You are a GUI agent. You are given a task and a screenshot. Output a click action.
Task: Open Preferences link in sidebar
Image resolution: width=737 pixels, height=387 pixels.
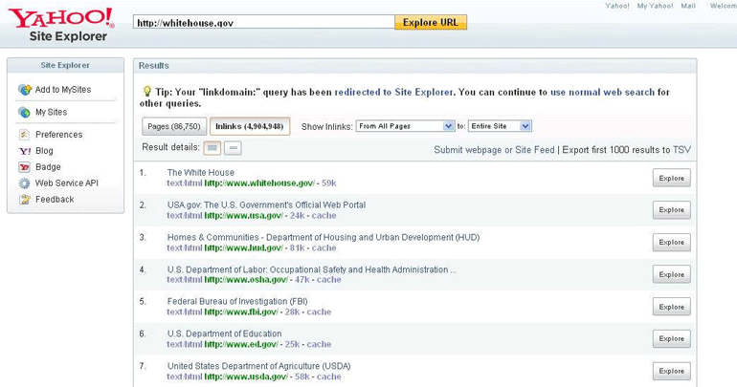point(58,135)
